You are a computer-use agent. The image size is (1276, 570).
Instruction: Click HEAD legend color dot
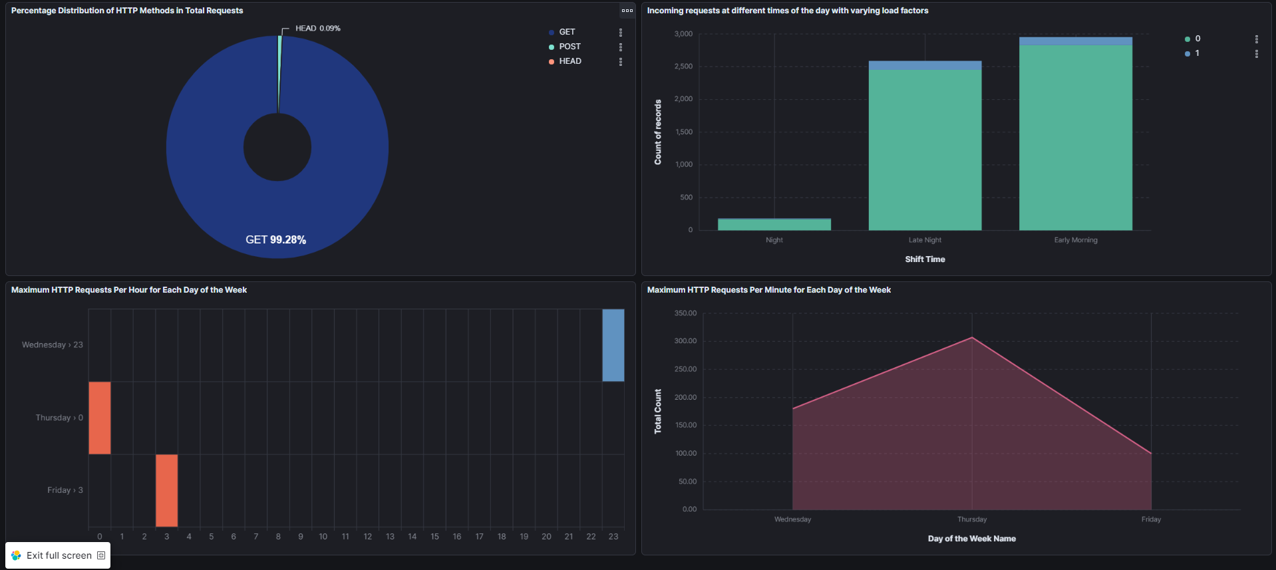(552, 62)
